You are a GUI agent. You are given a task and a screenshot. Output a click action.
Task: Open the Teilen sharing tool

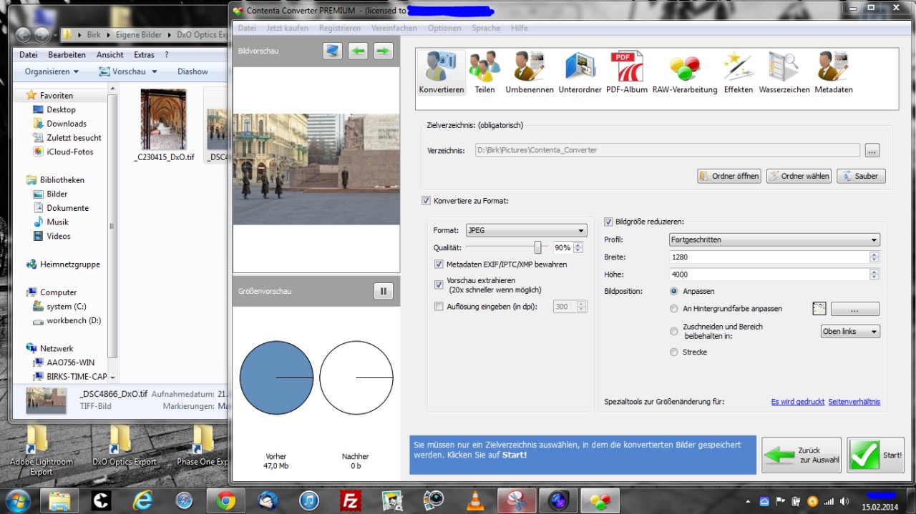(x=484, y=72)
